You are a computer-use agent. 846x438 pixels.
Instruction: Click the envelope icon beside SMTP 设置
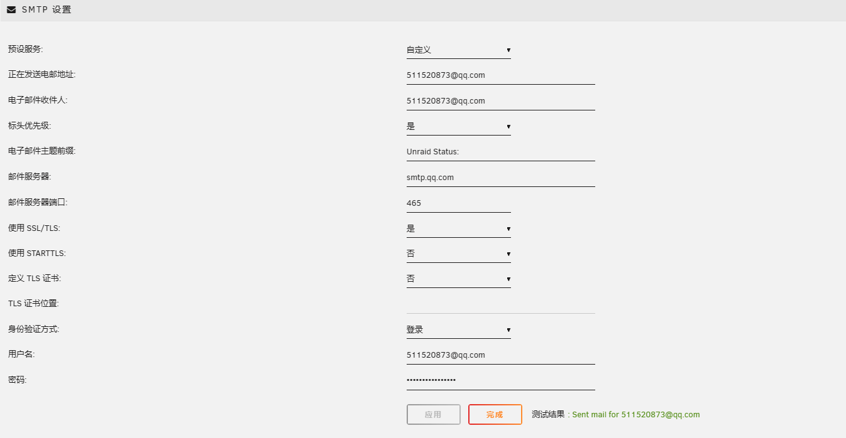pos(9,9)
